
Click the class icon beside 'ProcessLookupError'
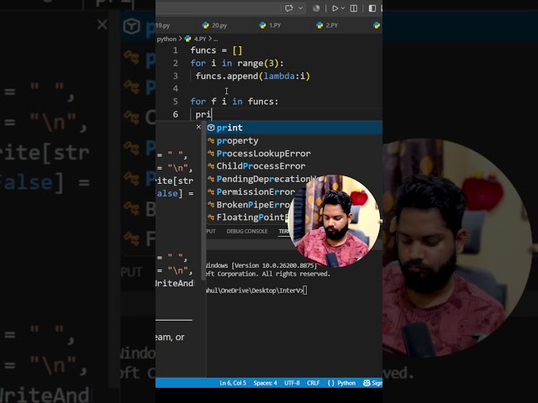211,154
